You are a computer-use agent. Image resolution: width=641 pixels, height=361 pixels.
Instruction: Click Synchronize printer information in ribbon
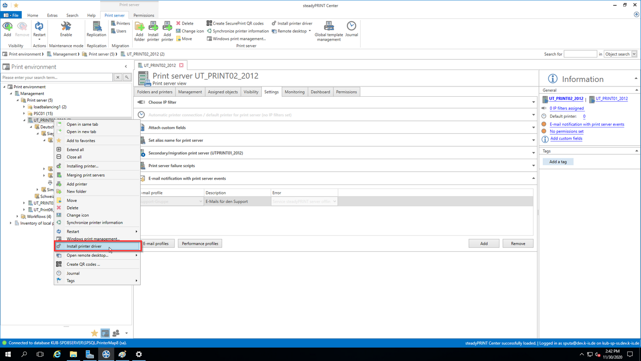238,31
